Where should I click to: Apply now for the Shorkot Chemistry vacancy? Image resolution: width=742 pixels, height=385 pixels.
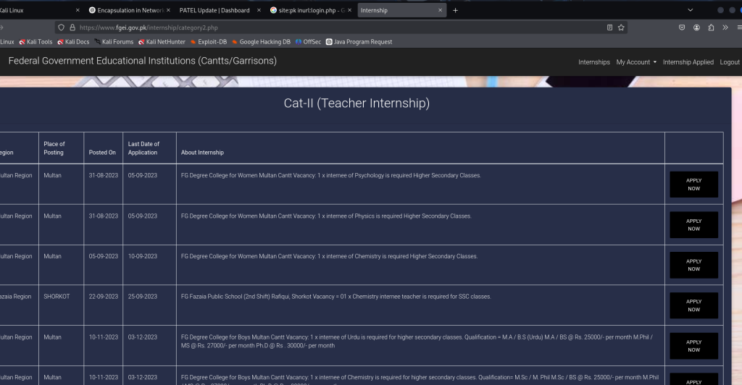[693, 305]
